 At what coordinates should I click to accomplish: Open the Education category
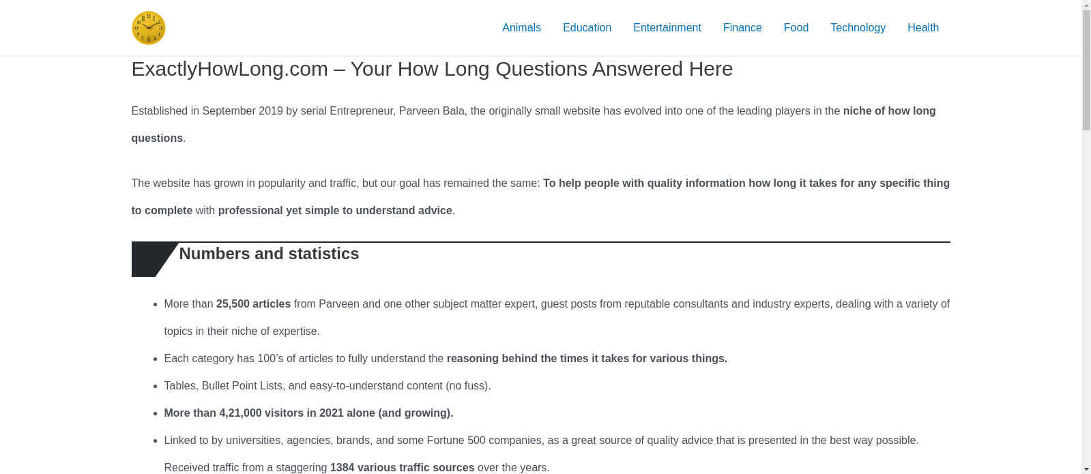pos(587,28)
